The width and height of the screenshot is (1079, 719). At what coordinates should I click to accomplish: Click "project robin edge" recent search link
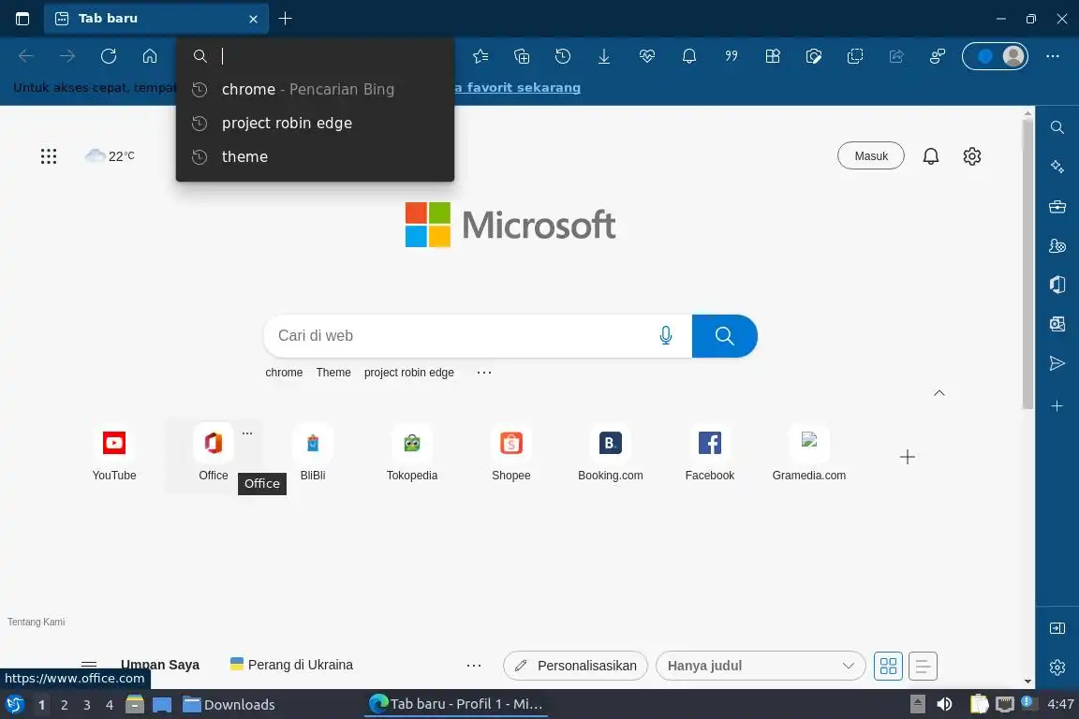pyautogui.click(x=408, y=373)
